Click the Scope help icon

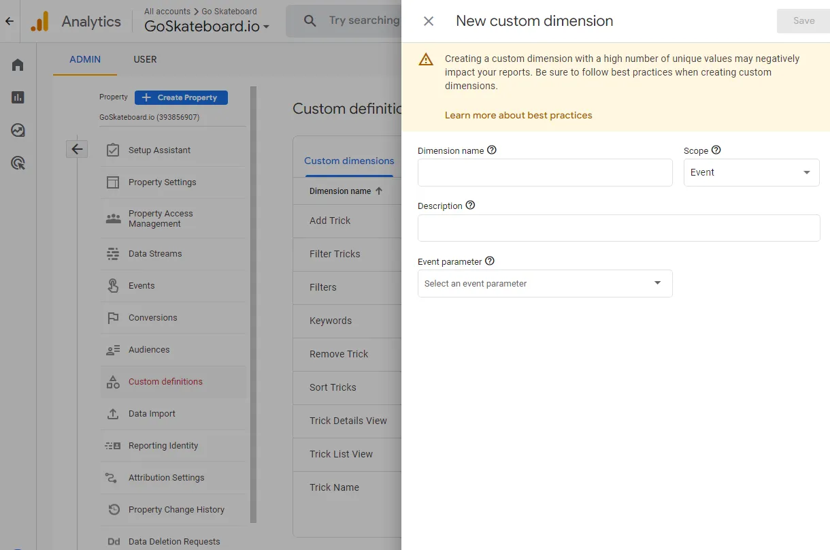click(716, 150)
